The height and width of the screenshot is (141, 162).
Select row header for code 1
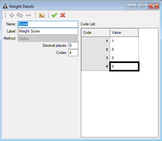96,41
